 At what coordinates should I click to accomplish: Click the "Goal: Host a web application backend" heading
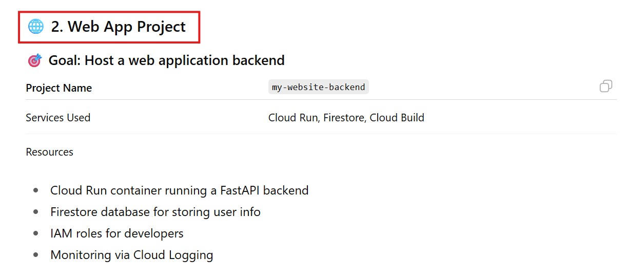point(166,60)
